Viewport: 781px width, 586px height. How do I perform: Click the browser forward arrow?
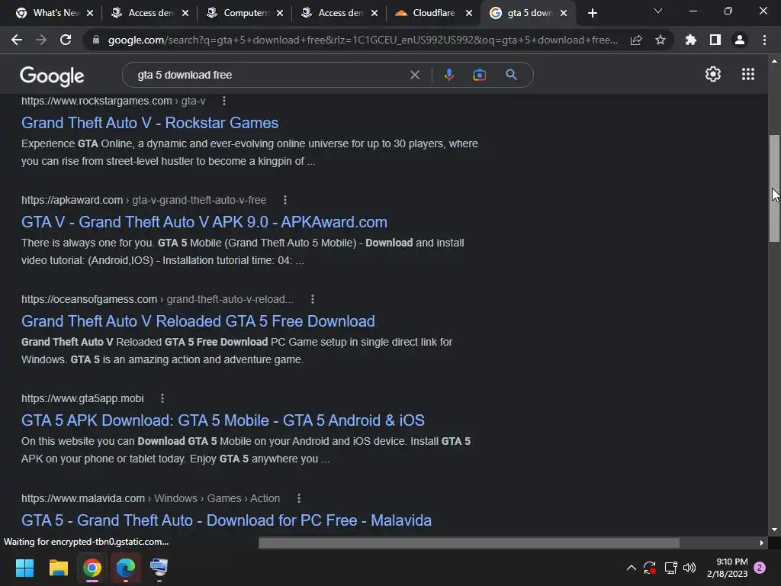(x=41, y=40)
